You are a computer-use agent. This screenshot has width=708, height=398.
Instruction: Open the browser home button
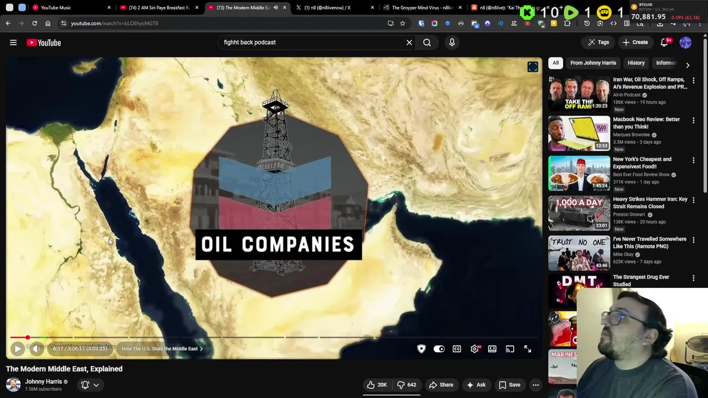(48, 23)
